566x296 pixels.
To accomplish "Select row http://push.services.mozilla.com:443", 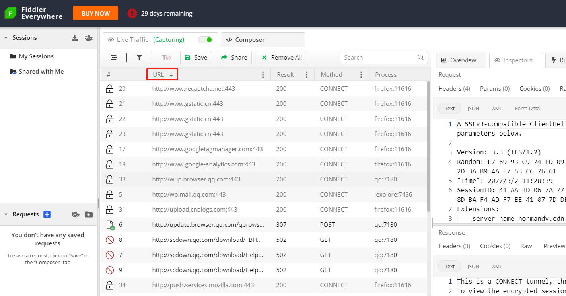I will point(264,285).
